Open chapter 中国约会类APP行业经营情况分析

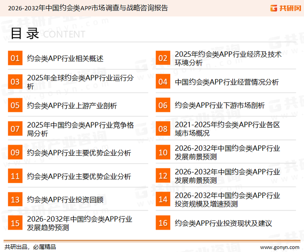(x=227, y=82)
